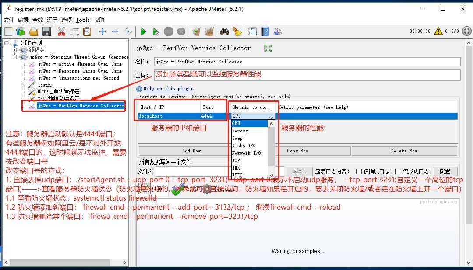Click the blue Help question icon
The image size is (473, 270).
click(265, 31)
